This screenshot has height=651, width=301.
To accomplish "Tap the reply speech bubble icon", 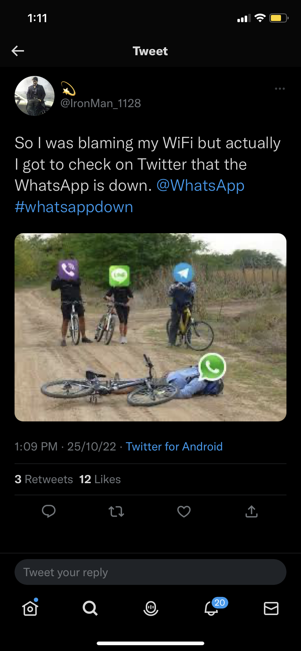I will (x=49, y=511).
